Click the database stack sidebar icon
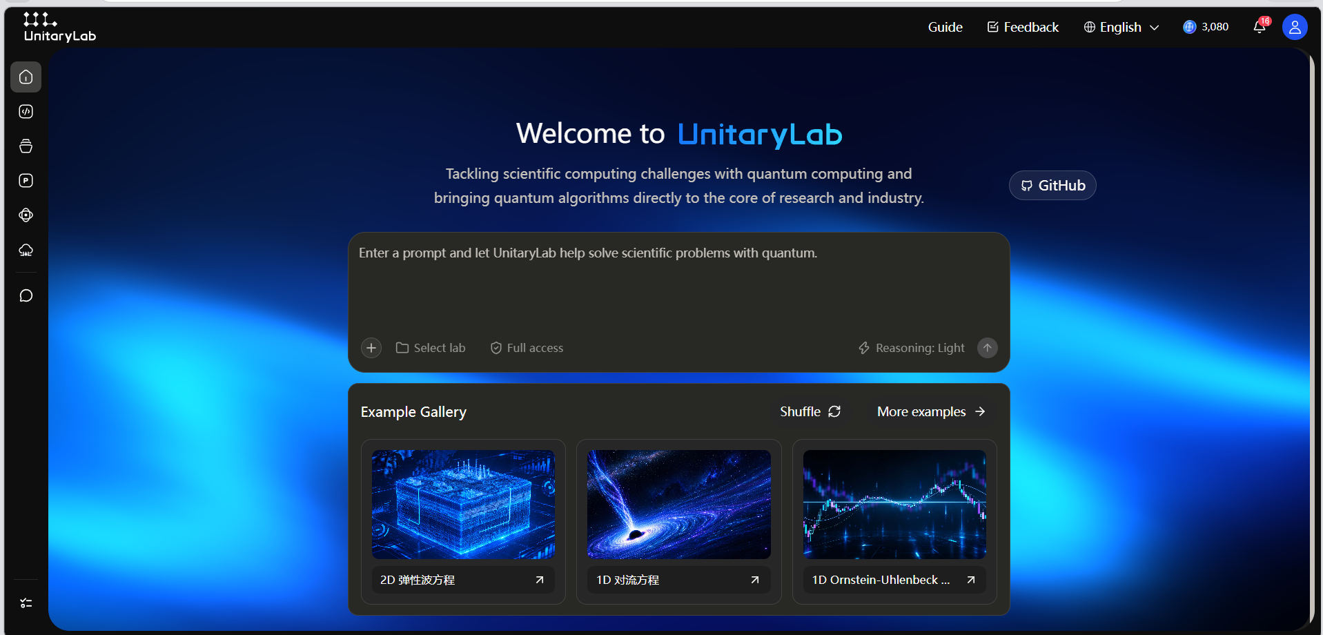The height and width of the screenshot is (635, 1323). tap(26, 146)
